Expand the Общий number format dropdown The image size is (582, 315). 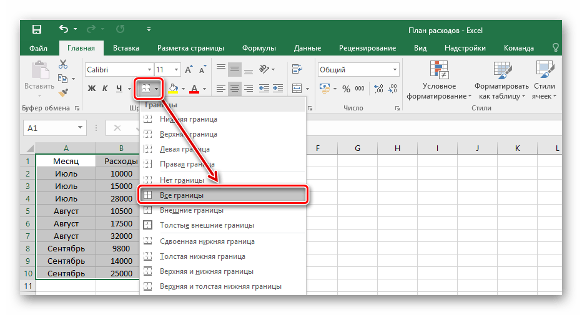396,70
